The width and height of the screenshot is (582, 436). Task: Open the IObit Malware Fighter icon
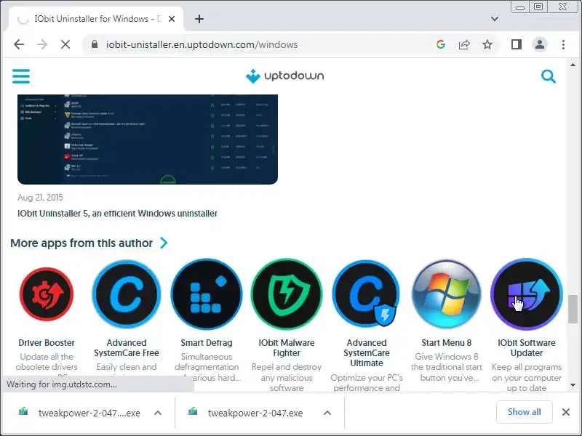pyautogui.click(x=287, y=294)
